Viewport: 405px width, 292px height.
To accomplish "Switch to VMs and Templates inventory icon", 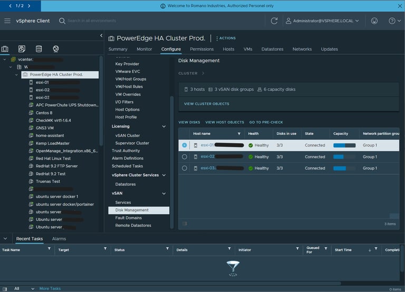I will tap(22, 49).
